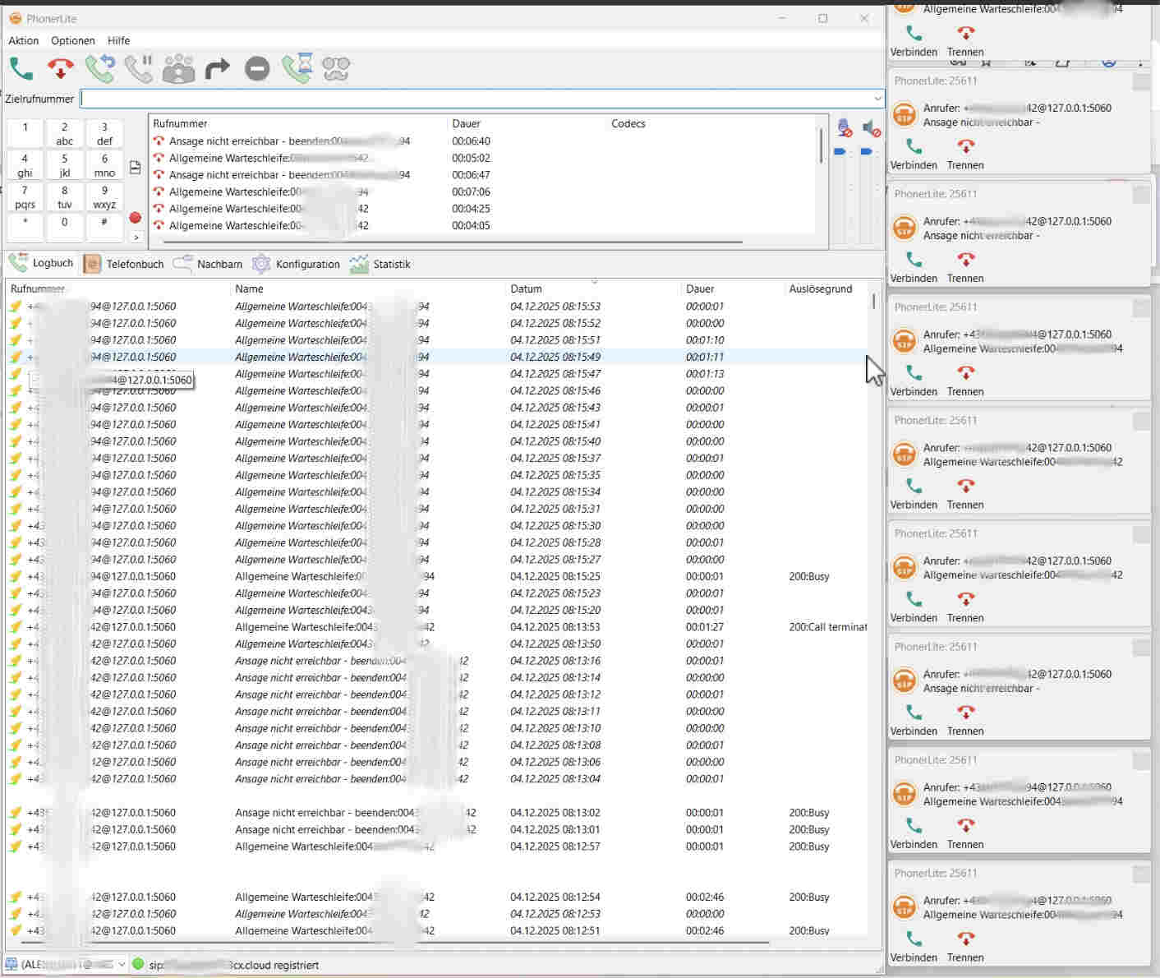Click the anonymous call mustache icon
Screen dimensions: 1160x978
pyautogui.click(x=336, y=69)
